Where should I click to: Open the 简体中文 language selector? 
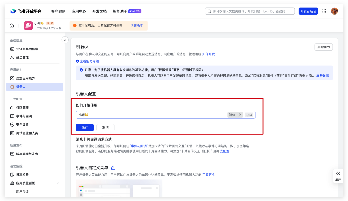[235, 115]
